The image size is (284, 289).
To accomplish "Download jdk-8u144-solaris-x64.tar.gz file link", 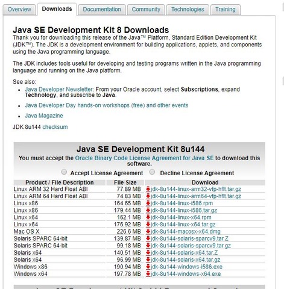I will 186,259.
